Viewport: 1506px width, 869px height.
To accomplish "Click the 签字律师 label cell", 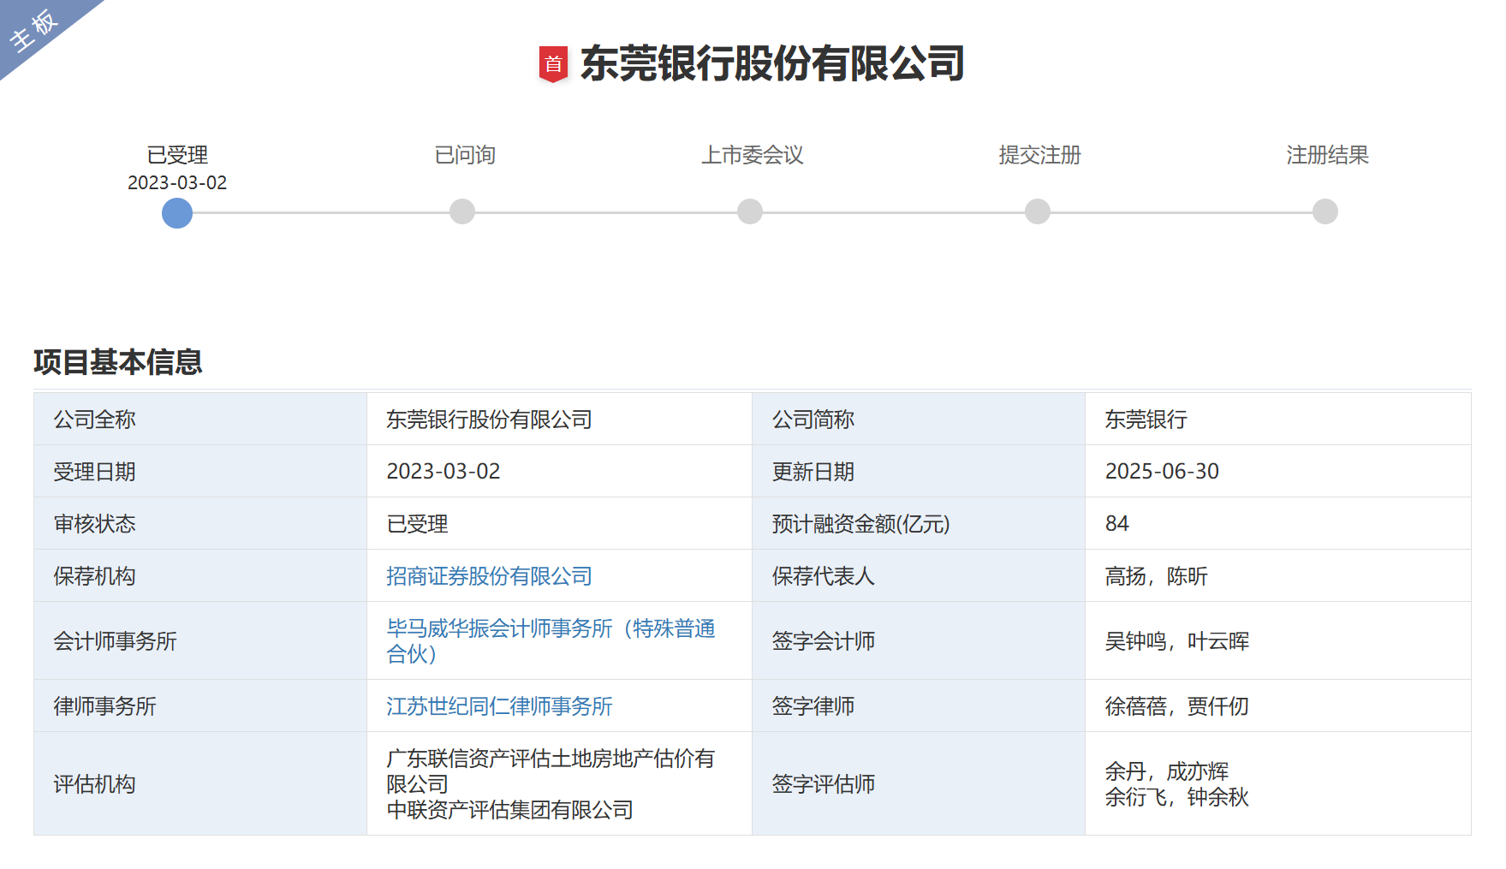I will click(919, 706).
